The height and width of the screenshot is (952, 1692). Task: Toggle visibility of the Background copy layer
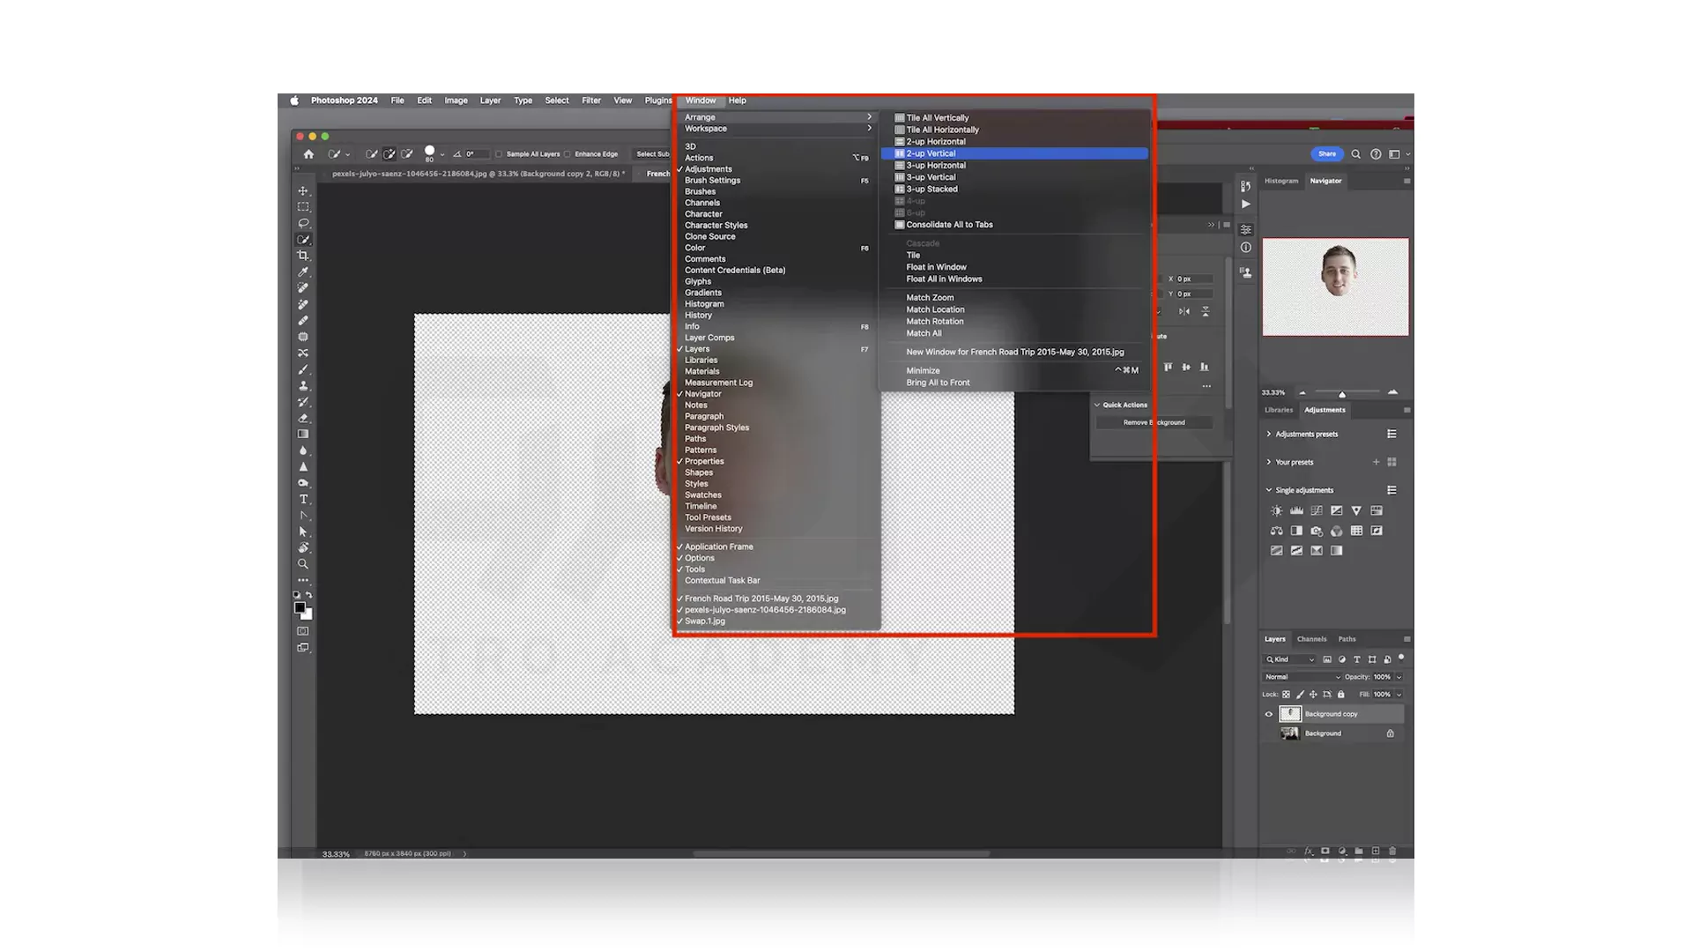[x=1269, y=714]
